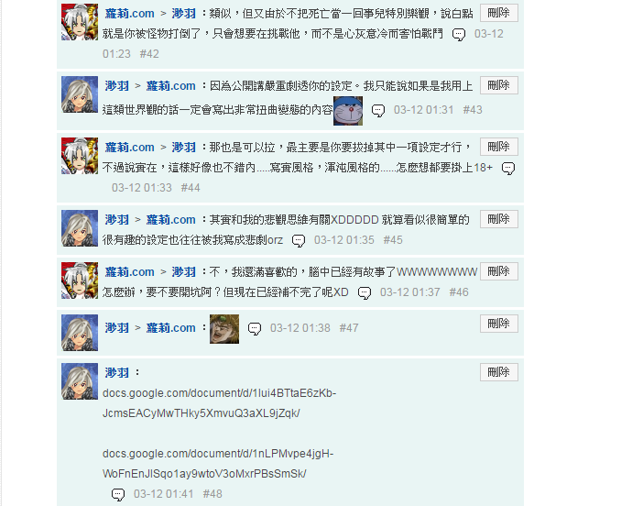This screenshot has width=632, height=506.
Task: Open the first Google Docs link 1Iui4BTtaE6zKb
Action: [x=219, y=403]
